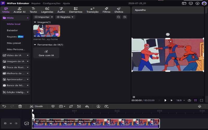Open the Arquivo menu
Screen dimensions: 208x130
point(36,3)
